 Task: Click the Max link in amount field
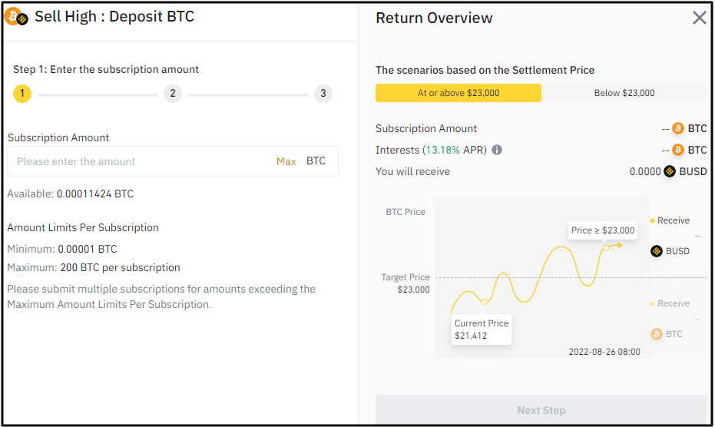pyautogui.click(x=286, y=161)
